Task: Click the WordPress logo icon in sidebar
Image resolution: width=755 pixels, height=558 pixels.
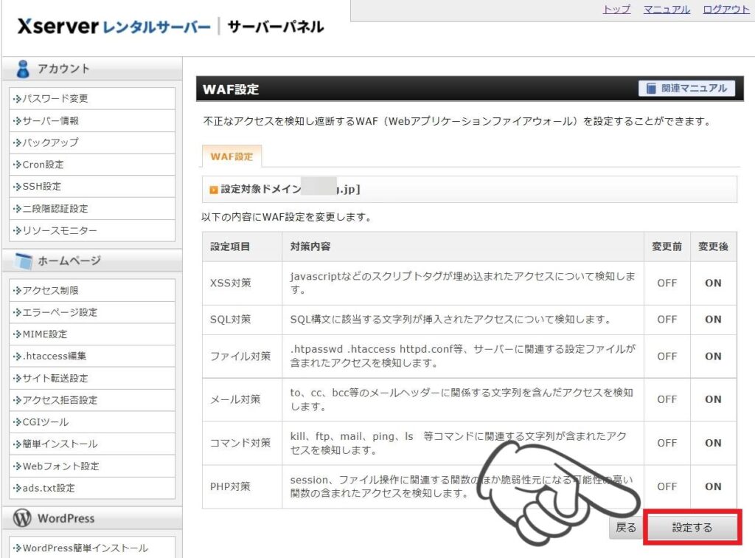Action: click(22, 518)
